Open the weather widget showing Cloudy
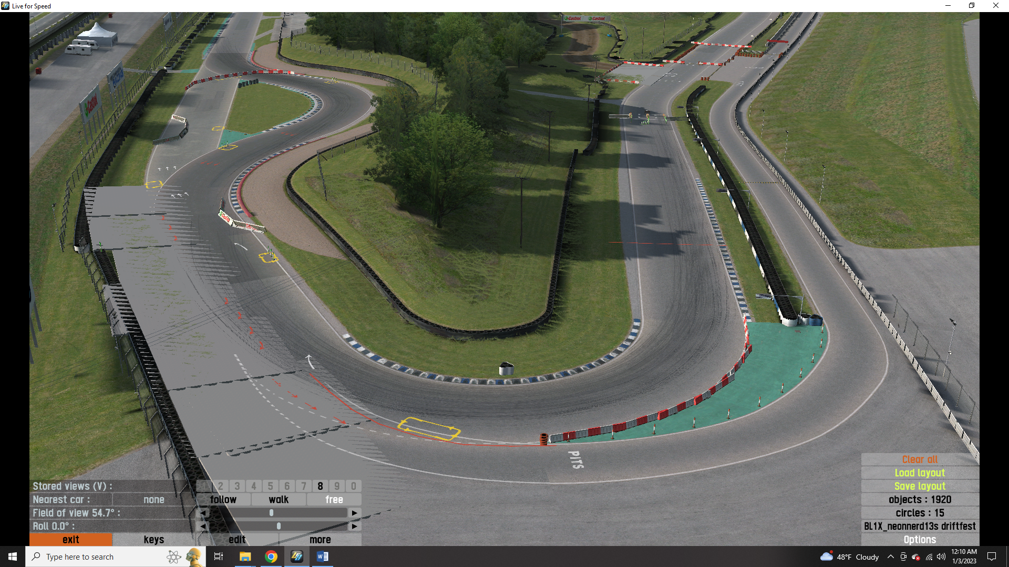 click(849, 556)
